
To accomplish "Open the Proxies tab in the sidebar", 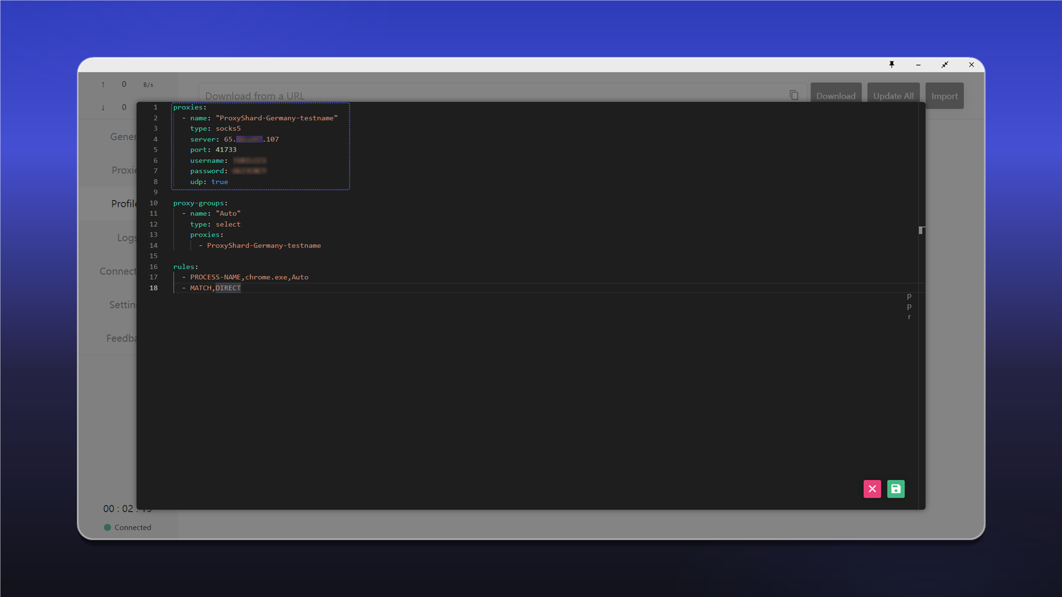I will pos(124,170).
